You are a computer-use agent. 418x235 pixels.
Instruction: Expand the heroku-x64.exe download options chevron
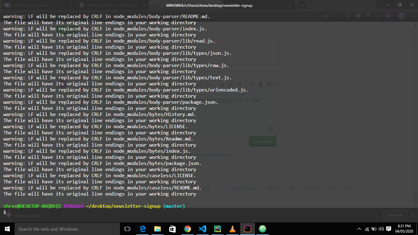coord(63,215)
